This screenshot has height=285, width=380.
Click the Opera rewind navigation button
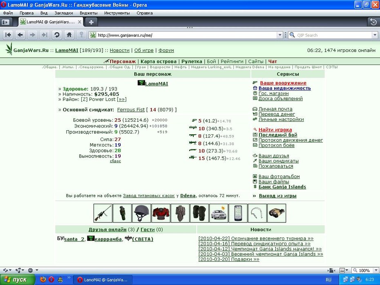8,35
